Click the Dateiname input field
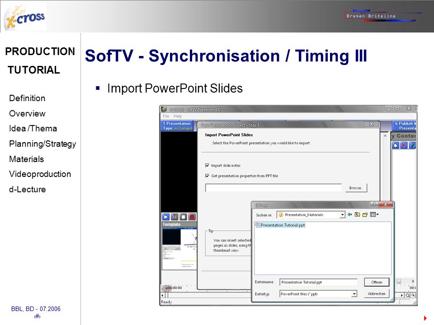This screenshot has width=434, height=325. click(x=318, y=282)
